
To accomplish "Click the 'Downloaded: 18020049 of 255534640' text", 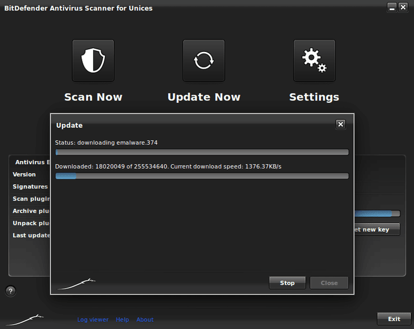I will pyautogui.click(x=111, y=166).
